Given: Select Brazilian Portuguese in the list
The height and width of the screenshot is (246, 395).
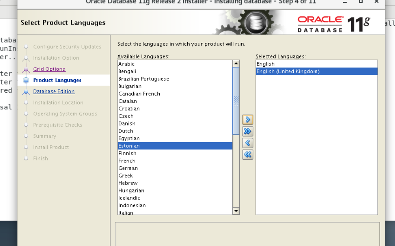Looking at the screenshot, I should [x=175, y=79].
